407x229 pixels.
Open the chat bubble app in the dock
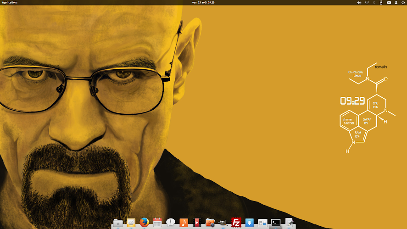click(x=171, y=222)
